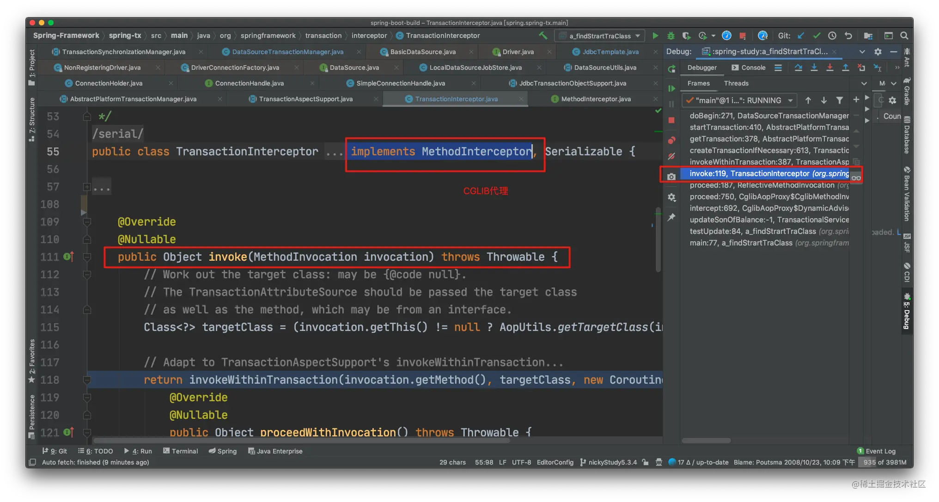Drop frame in the debugger toolbar
This screenshot has width=939, height=502.
(x=861, y=67)
